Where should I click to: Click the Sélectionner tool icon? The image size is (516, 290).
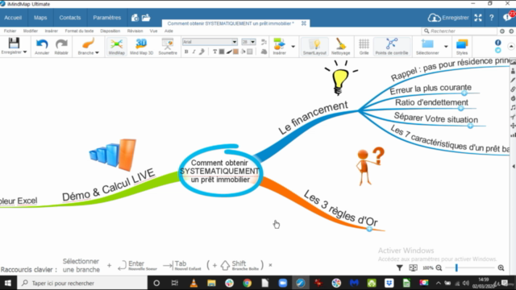coord(427,43)
